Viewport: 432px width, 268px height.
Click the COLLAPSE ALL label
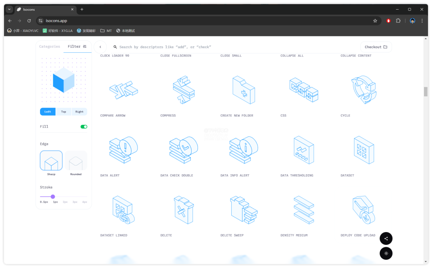(292, 56)
